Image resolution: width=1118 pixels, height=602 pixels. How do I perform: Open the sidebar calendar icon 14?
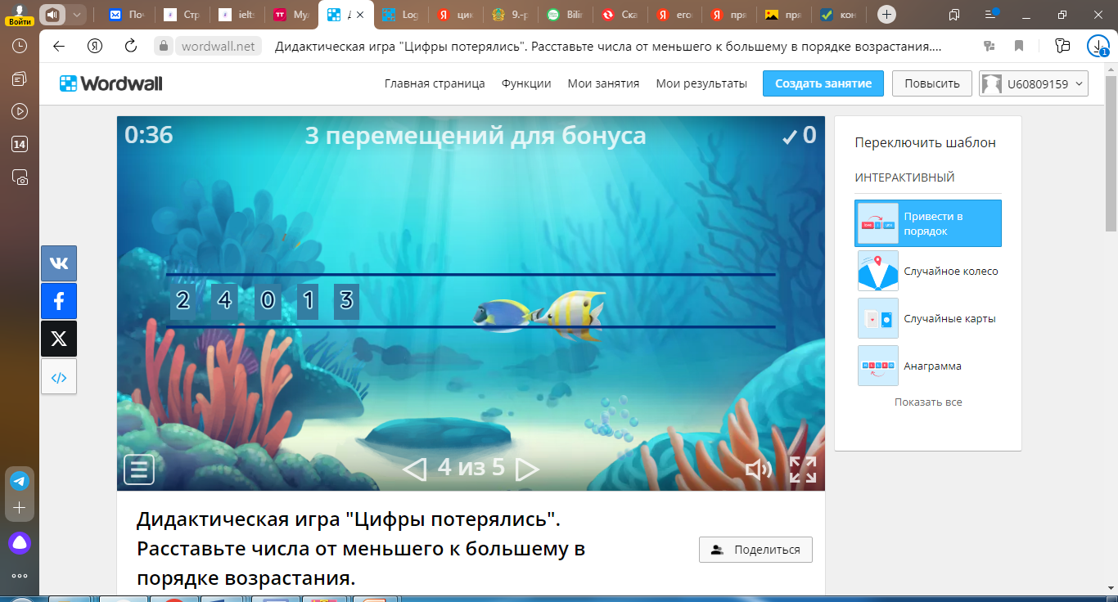click(x=20, y=145)
